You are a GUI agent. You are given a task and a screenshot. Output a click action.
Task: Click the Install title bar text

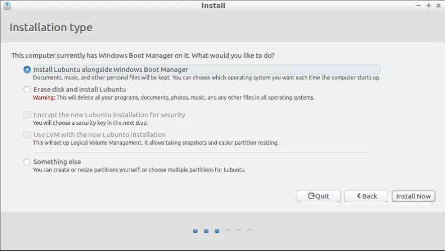[213, 6]
